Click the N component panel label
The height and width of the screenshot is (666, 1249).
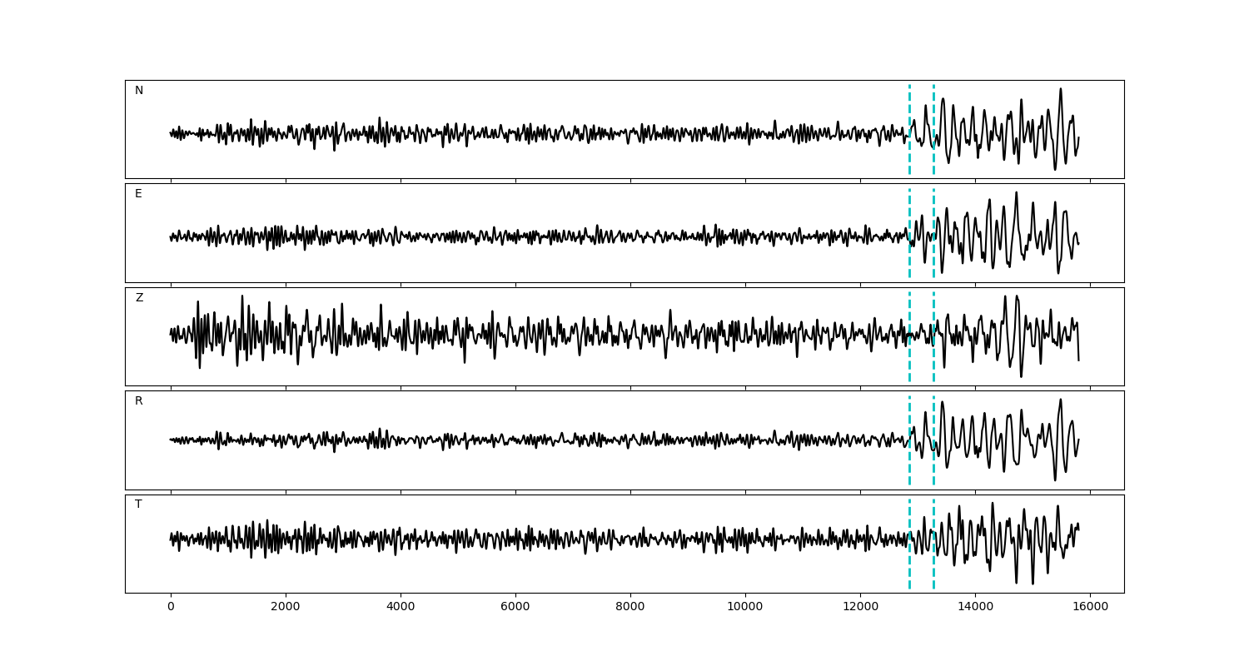(x=139, y=91)
